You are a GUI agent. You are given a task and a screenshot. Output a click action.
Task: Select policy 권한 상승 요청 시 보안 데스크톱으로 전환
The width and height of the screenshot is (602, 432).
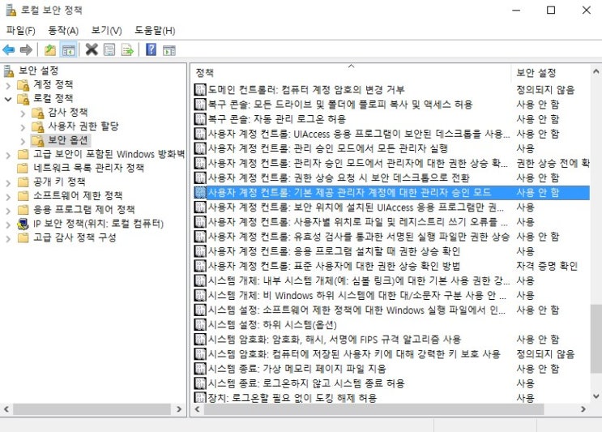click(391, 178)
